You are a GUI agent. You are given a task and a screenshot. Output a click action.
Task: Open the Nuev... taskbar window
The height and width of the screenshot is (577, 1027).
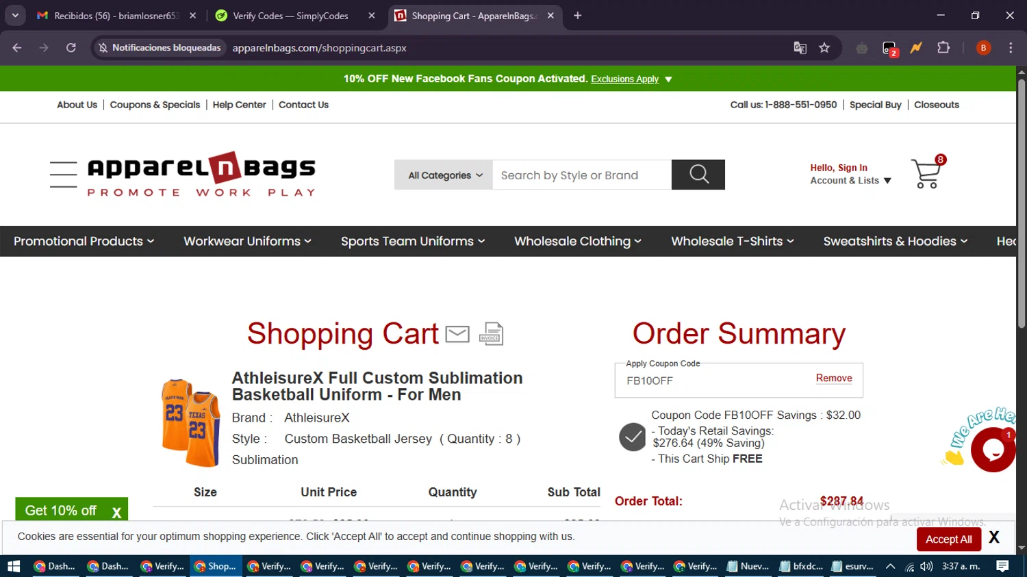pyautogui.click(x=748, y=566)
